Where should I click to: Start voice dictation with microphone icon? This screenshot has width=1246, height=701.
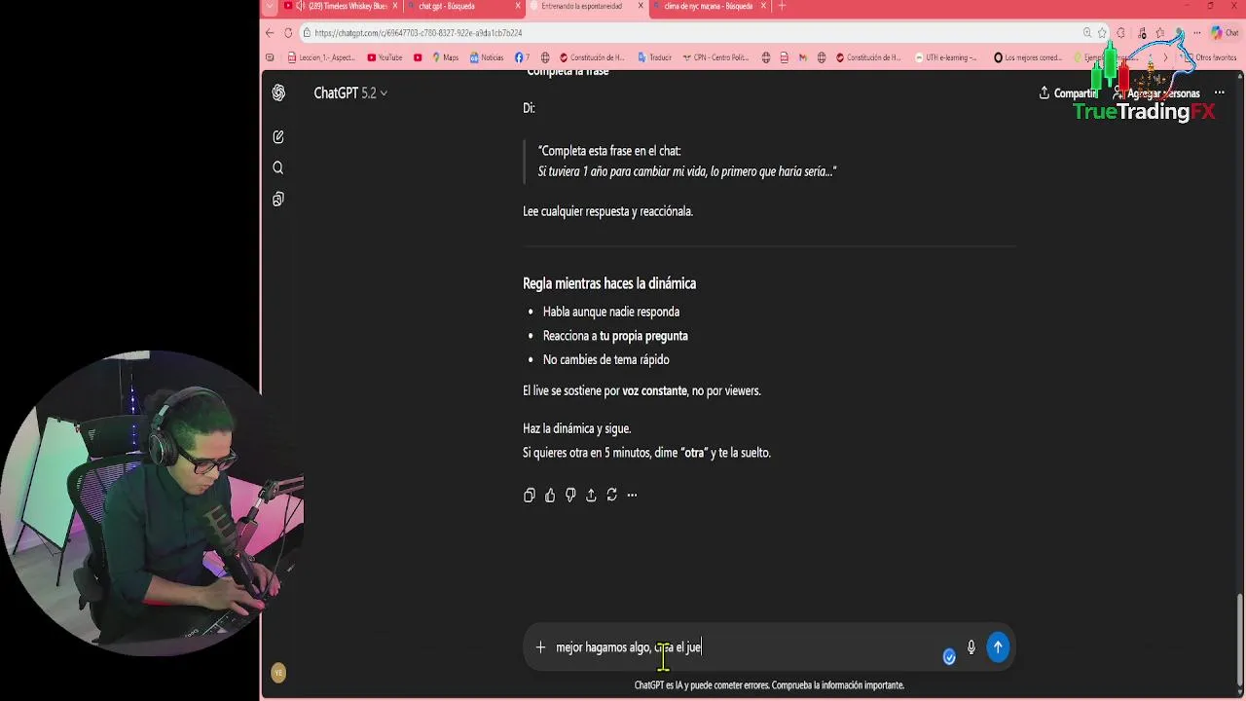pyautogui.click(x=971, y=647)
